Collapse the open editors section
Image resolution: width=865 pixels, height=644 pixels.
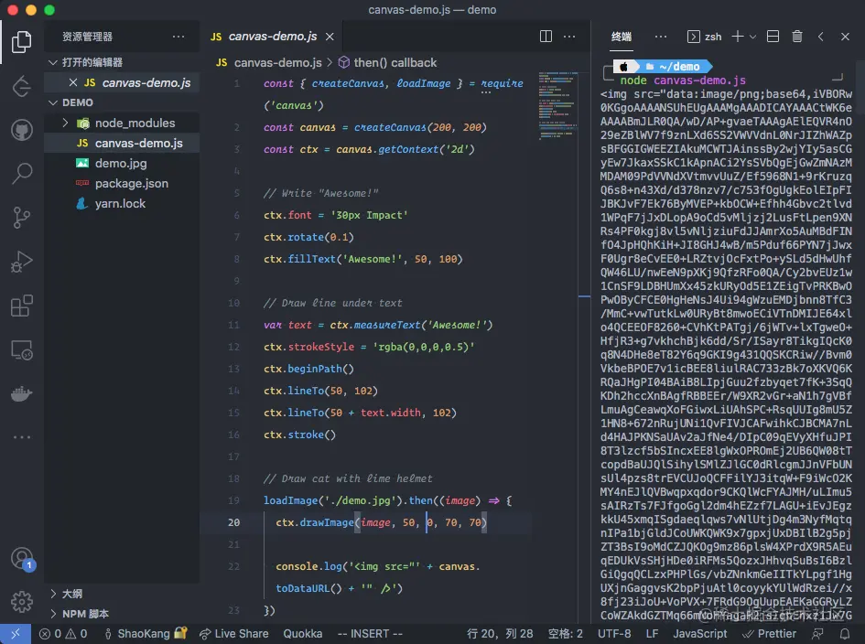[53, 62]
